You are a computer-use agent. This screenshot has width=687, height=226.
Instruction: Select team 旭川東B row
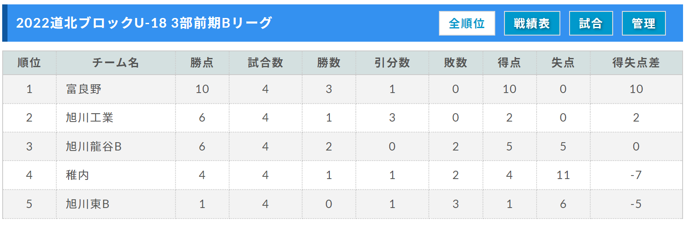tap(343, 204)
